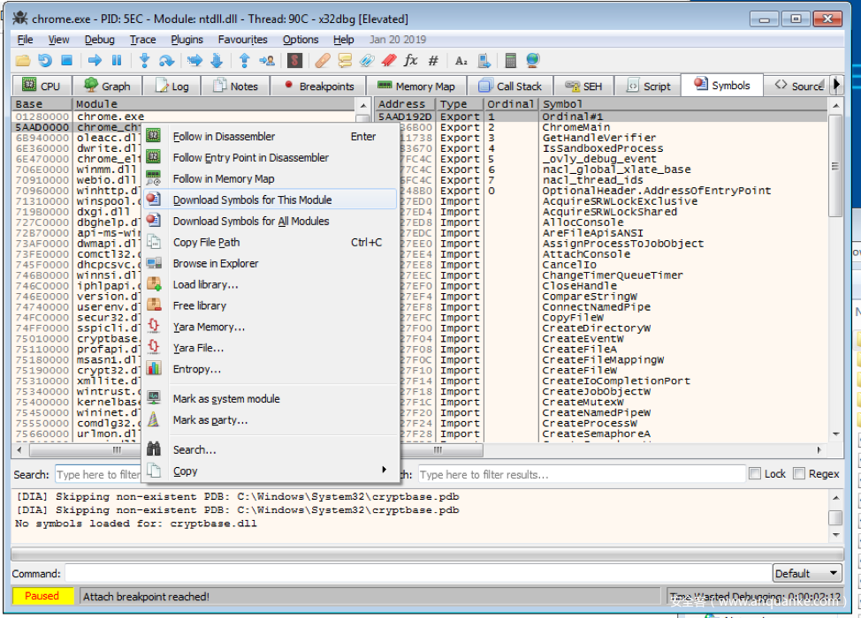The image size is (861, 618).
Task: Select Follow Entry Point in Disassembler
Action: (x=270, y=157)
